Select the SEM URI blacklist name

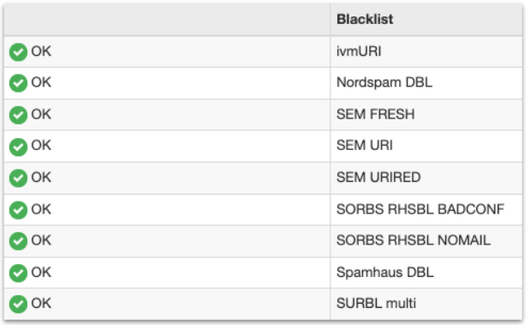tap(365, 146)
